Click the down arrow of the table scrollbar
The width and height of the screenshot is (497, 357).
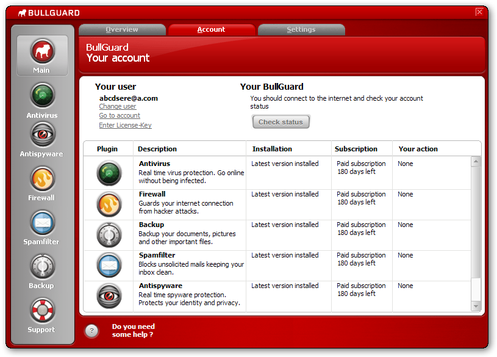[477, 305]
